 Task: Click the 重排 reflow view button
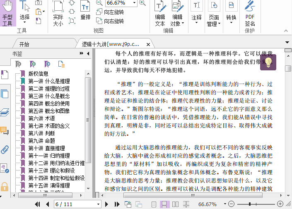(85, 10)
